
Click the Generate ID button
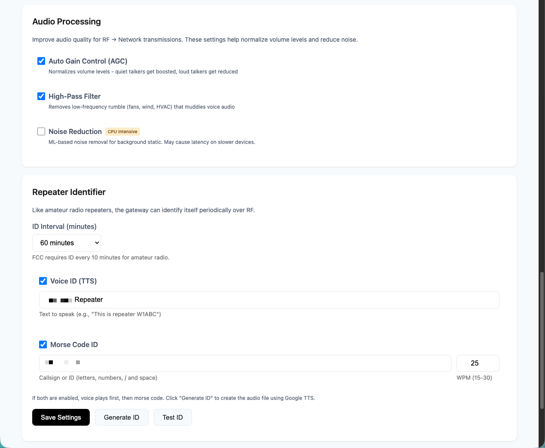tap(122, 418)
